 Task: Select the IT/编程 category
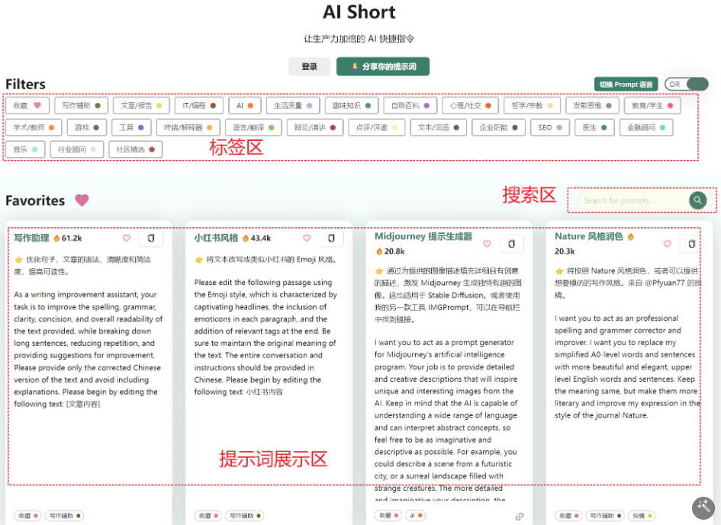point(198,105)
